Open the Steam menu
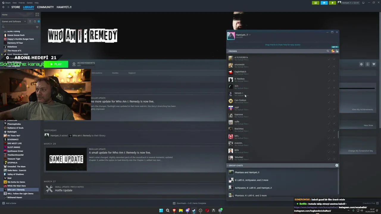The width and height of the screenshot is (381, 214). coord(8,3)
